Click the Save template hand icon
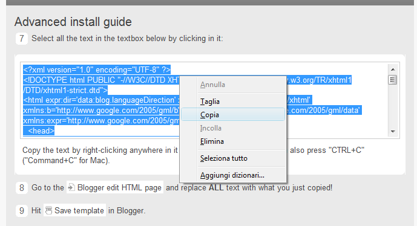Image resolution: width=417 pixels, height=226 pixels. click(48, 210)
